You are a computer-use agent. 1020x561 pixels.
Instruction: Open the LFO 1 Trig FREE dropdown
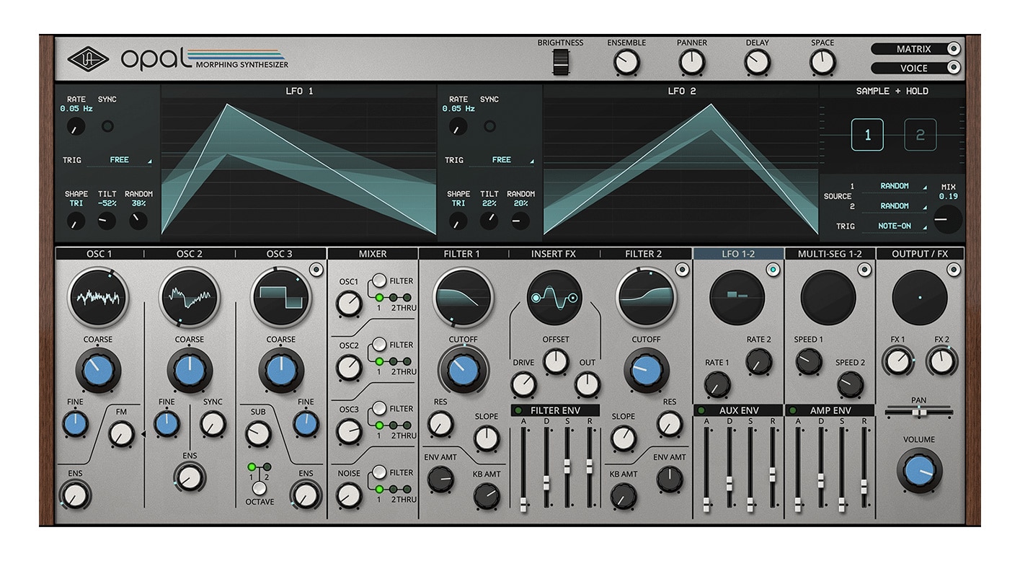point(119,160)
